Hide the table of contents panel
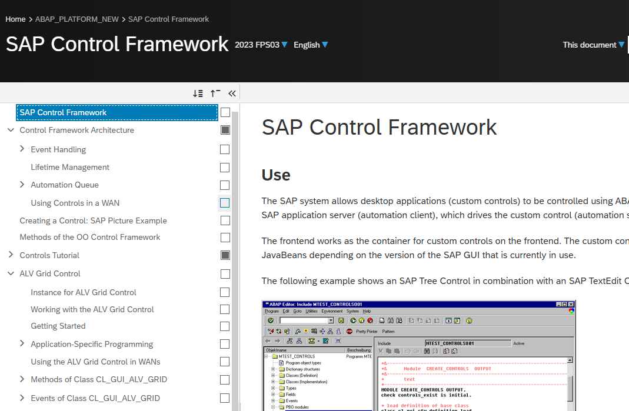This screenshot has width=629, height=411. coord(232,93)
